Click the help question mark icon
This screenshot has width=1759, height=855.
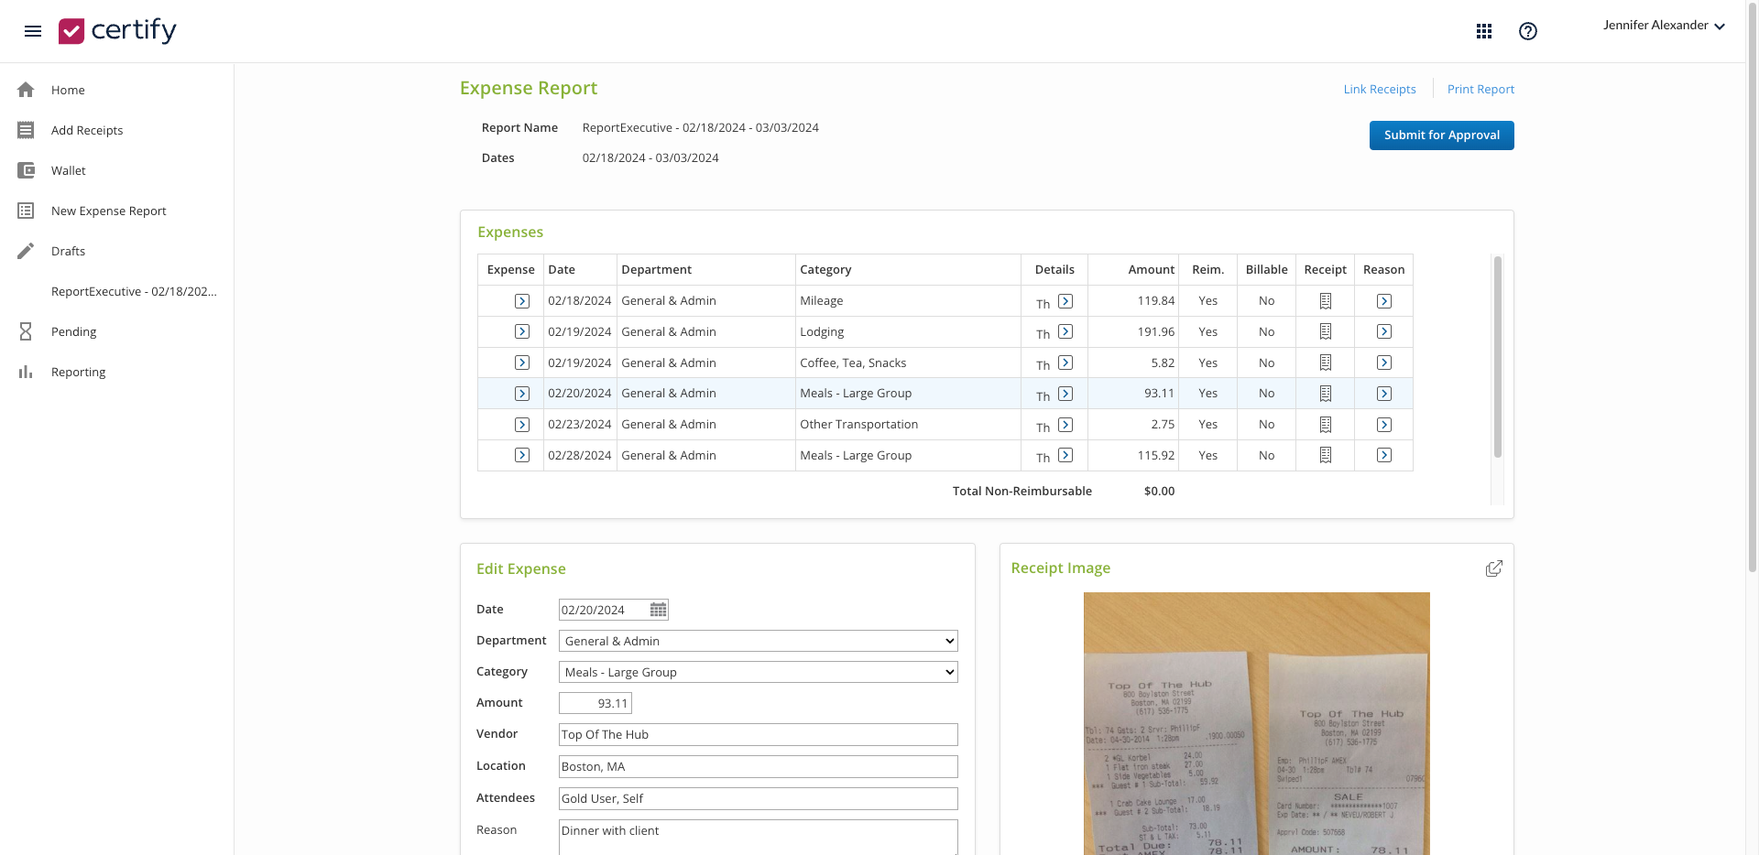pos(1528,30)
